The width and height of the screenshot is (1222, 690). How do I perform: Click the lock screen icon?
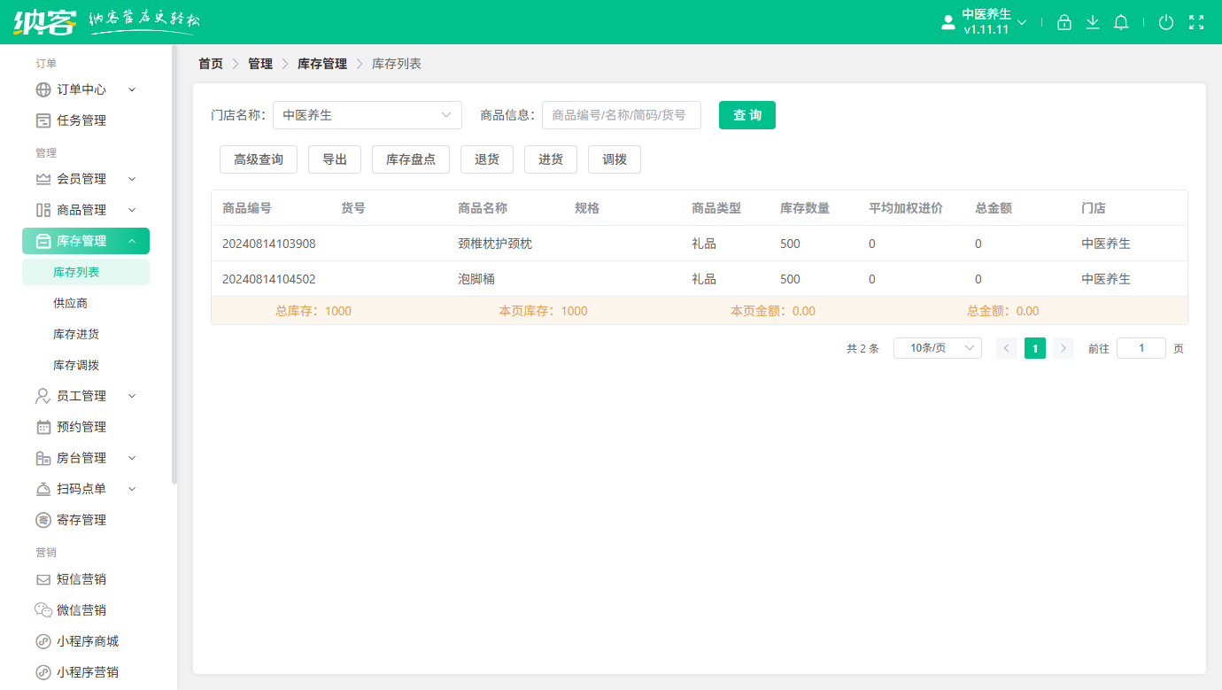tap(1064, 22)
